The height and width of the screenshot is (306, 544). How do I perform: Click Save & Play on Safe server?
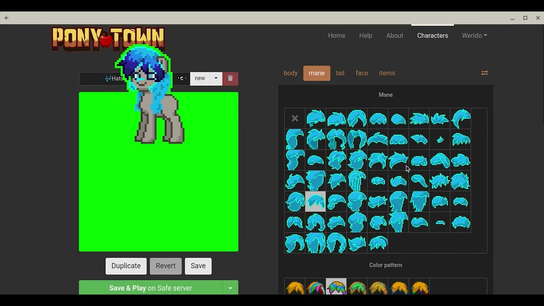[x=150, y=288]
